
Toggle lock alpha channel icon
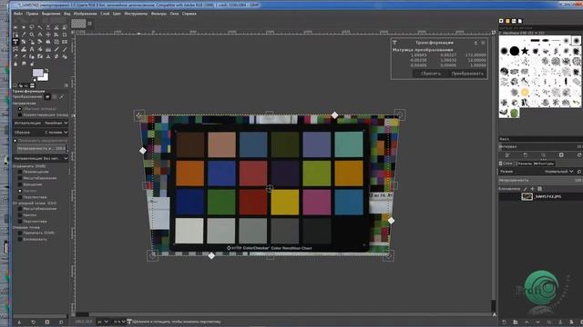pyautogui.click(x=539, y=189)
